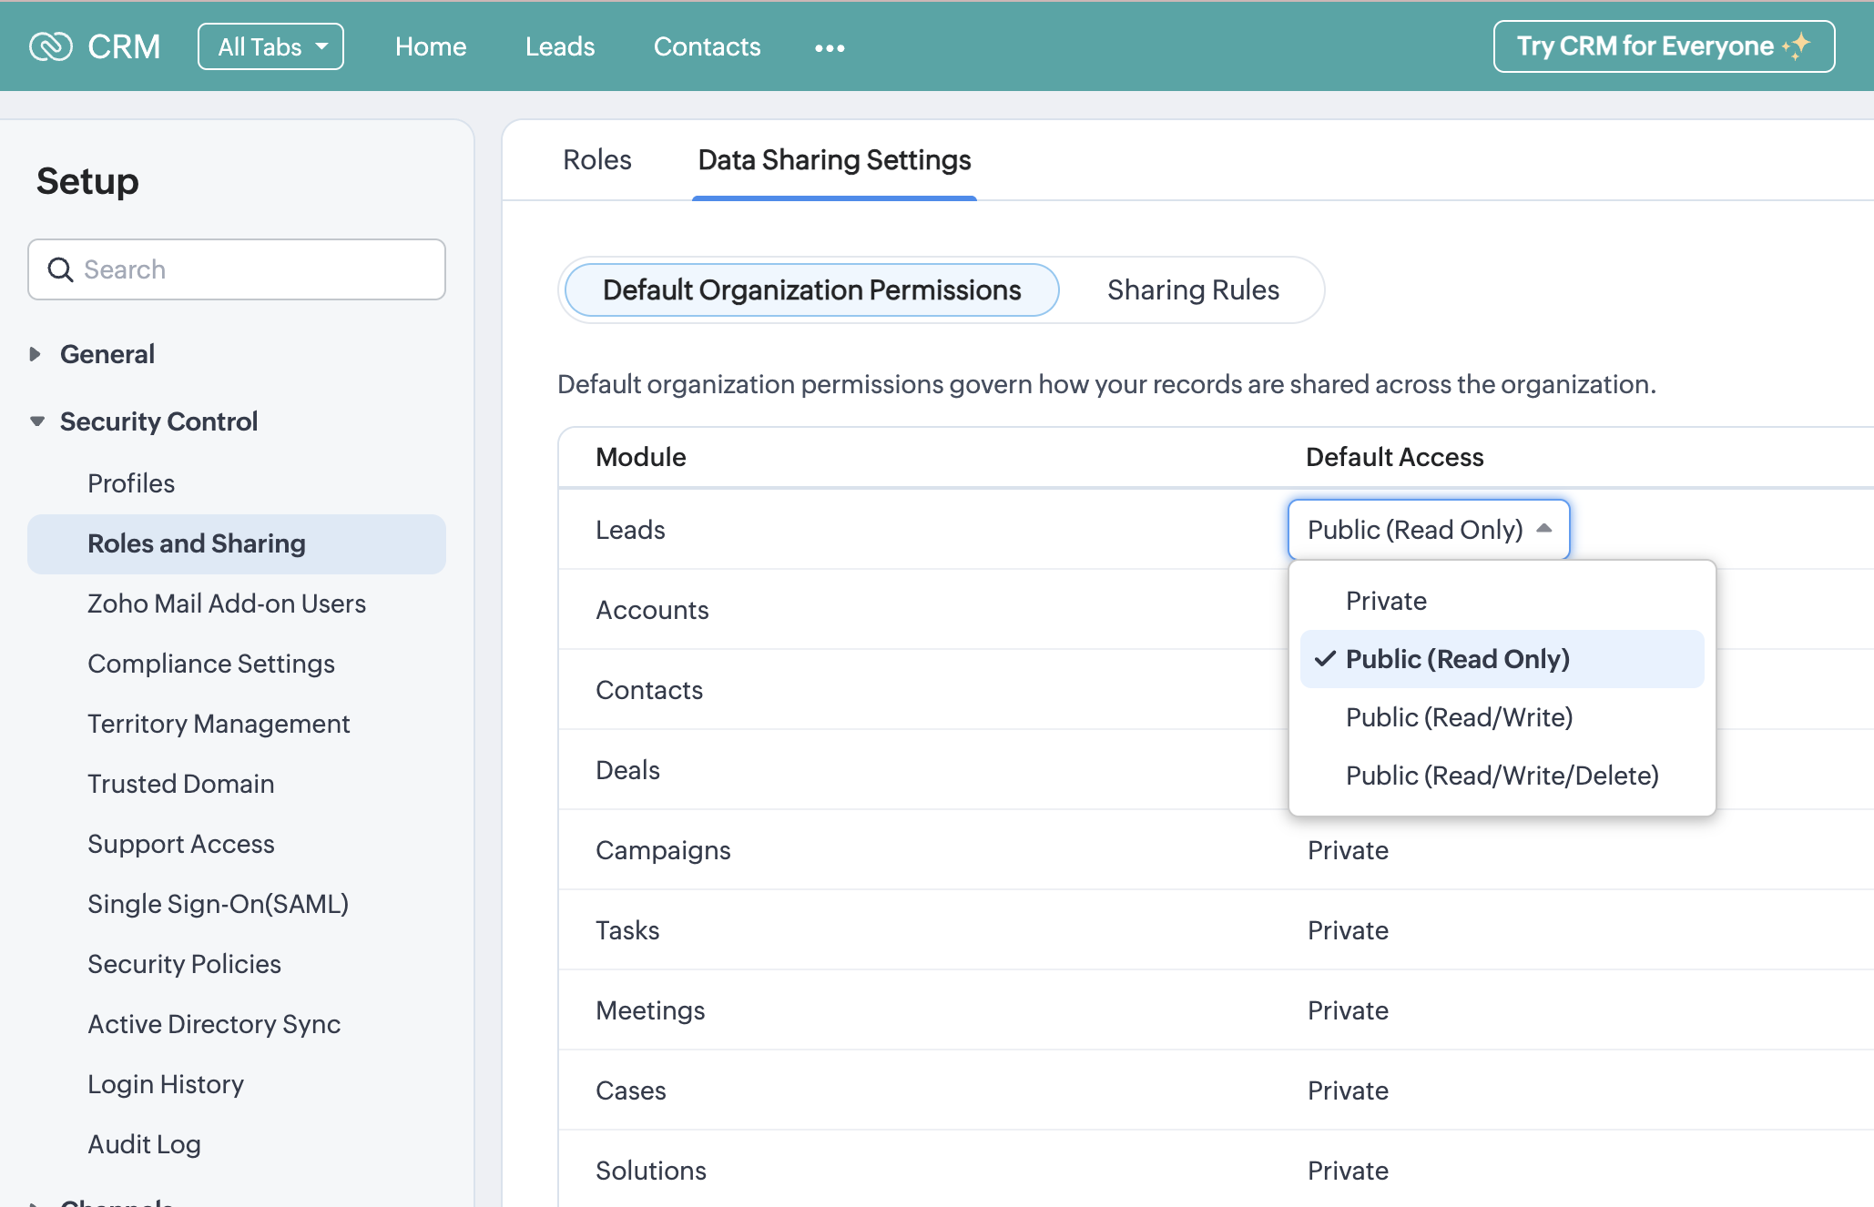The width and height of the screenshot is (1874, 1207).
Task: Select Default Organization Permissions toggle
Action: point(811,290)
